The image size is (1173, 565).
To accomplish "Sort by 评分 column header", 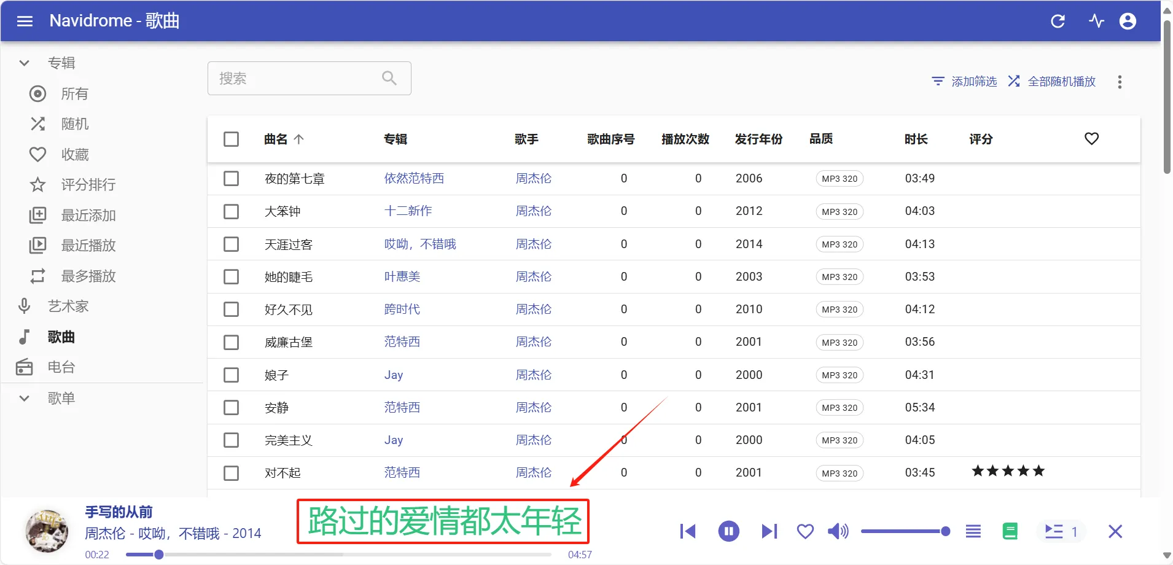I will 981,139.
